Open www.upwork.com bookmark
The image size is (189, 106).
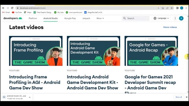74,12
